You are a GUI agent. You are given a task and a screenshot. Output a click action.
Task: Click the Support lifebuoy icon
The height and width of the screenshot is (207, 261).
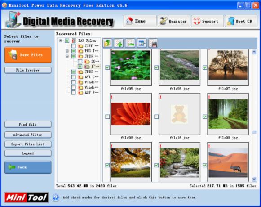coord(197,21)
